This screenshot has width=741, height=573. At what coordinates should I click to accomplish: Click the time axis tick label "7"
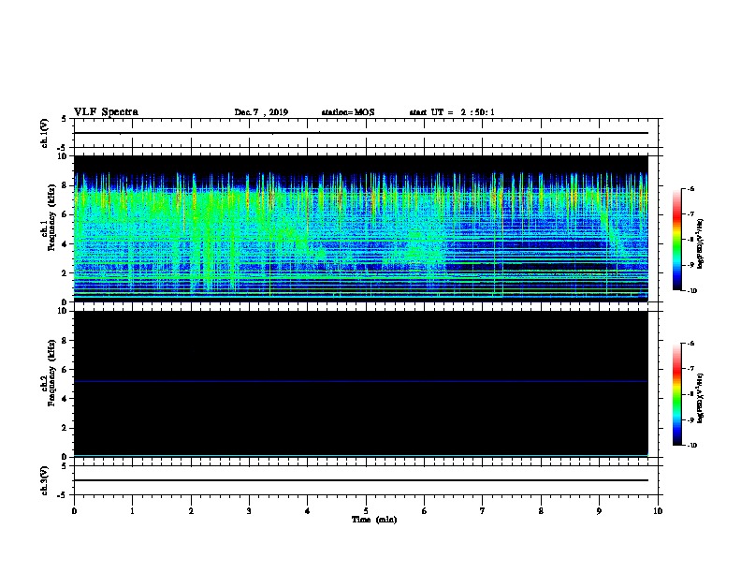[x=483, y=511]
